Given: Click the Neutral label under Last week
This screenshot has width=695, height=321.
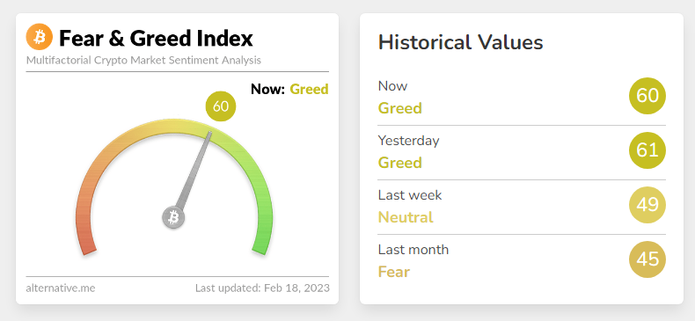Looking at the screenshot, I should (x=406, y=217).
